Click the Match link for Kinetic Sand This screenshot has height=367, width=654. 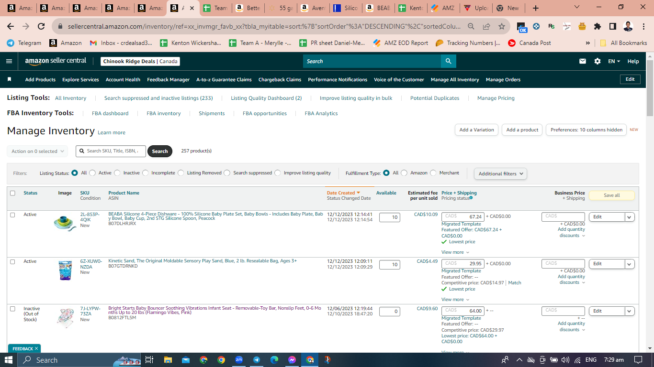coord(515,283)
